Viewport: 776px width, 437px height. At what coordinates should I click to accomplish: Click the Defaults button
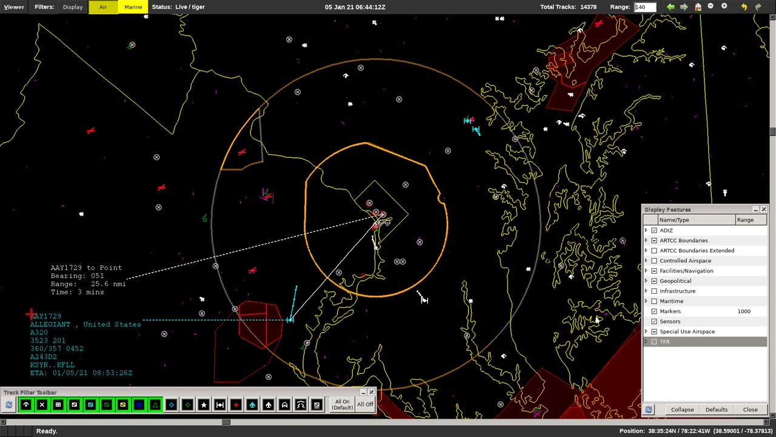point(716,410)
